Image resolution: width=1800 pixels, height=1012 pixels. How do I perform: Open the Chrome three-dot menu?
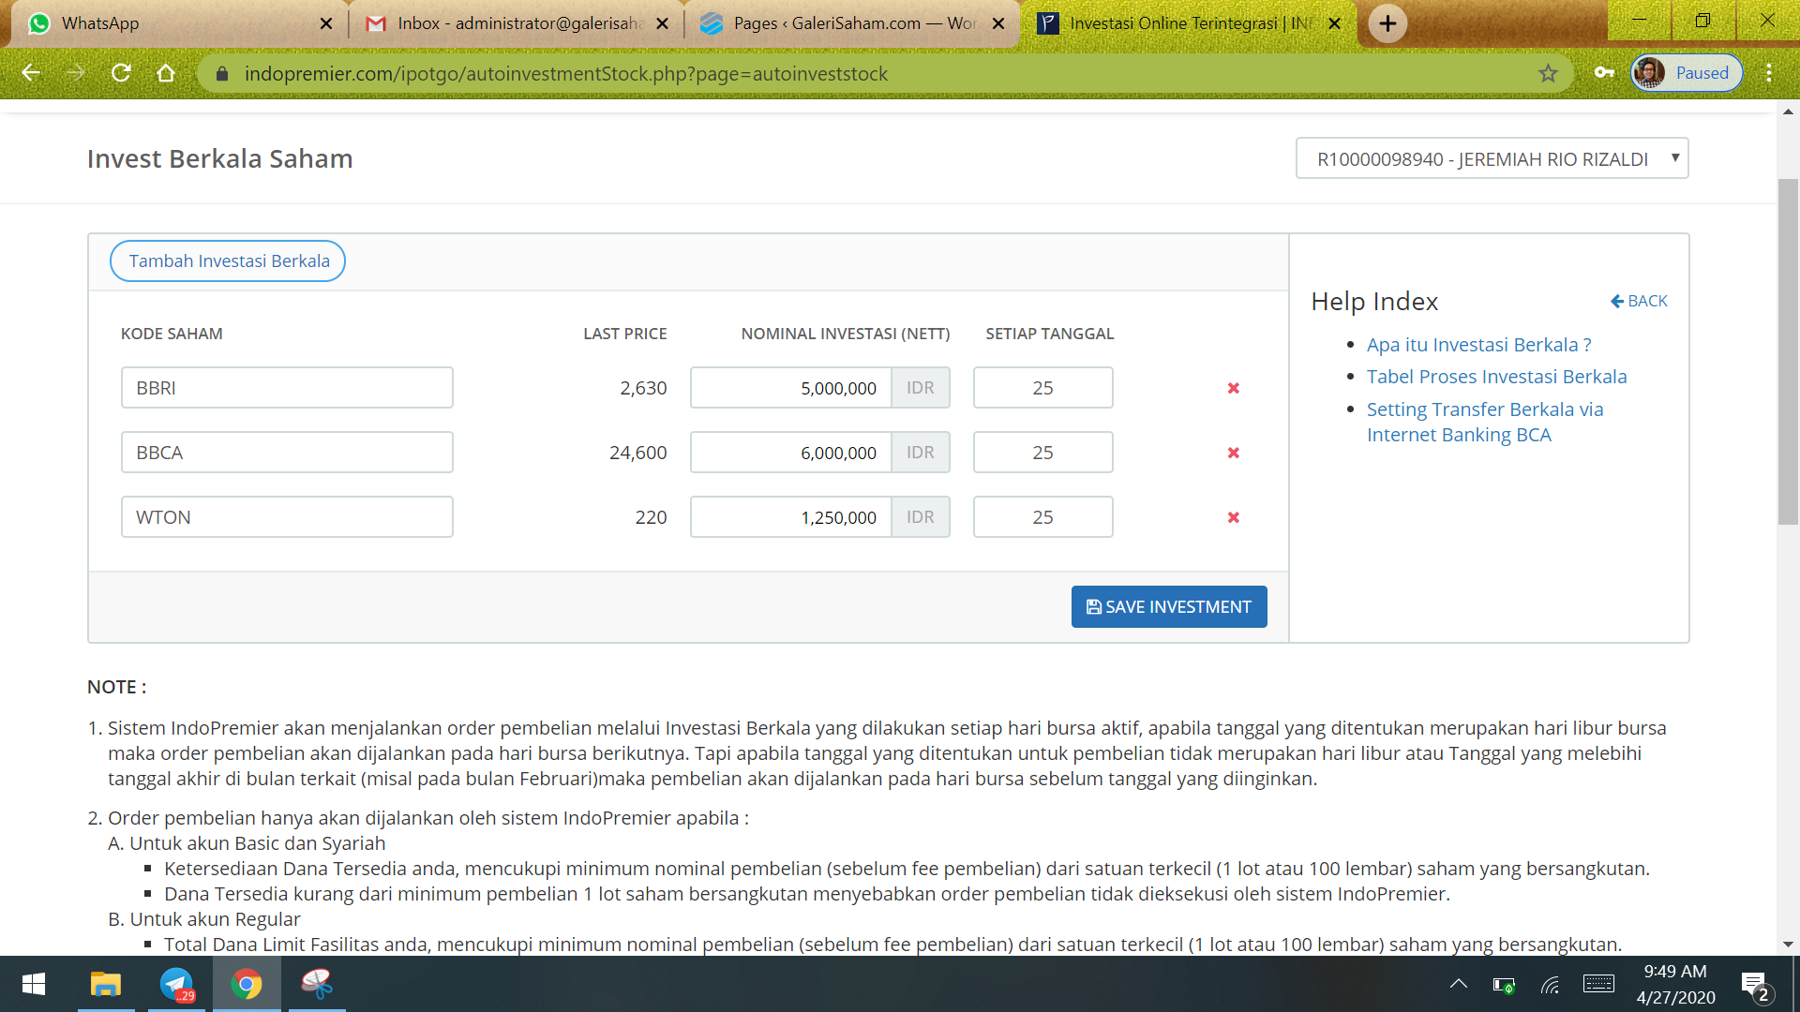point(1769,73)
